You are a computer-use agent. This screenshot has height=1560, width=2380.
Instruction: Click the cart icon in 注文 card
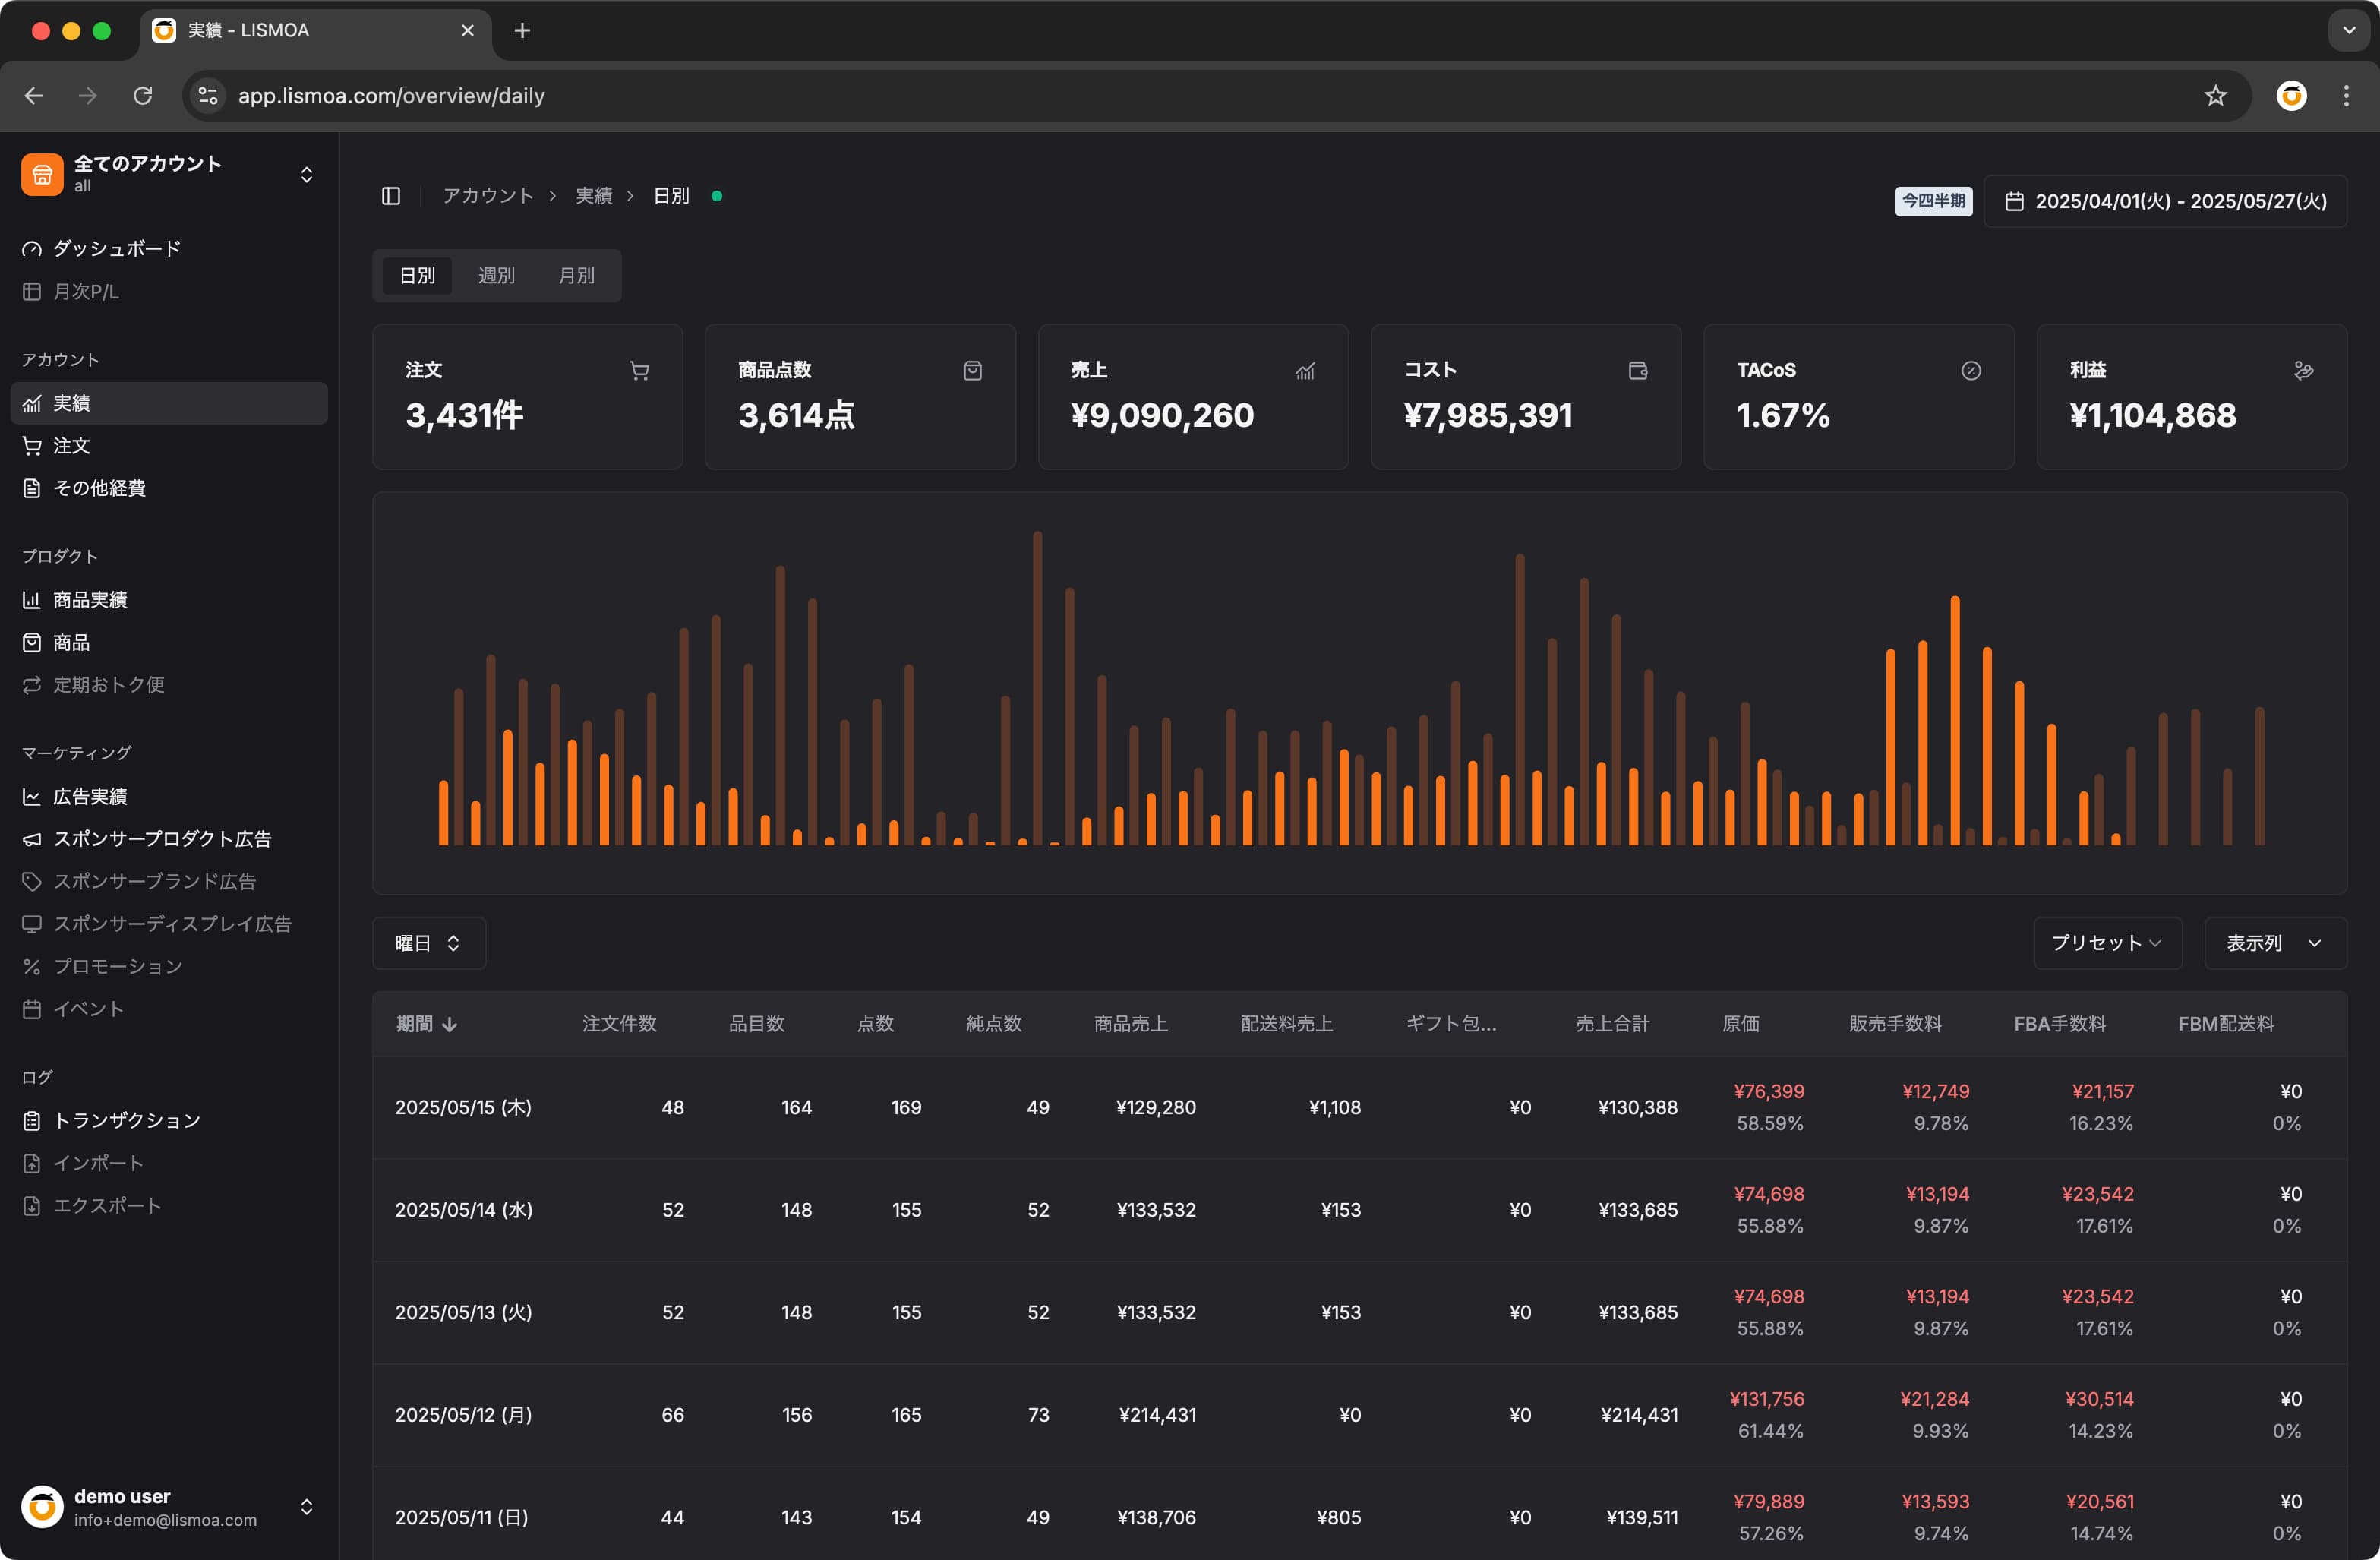coord(639,371)
